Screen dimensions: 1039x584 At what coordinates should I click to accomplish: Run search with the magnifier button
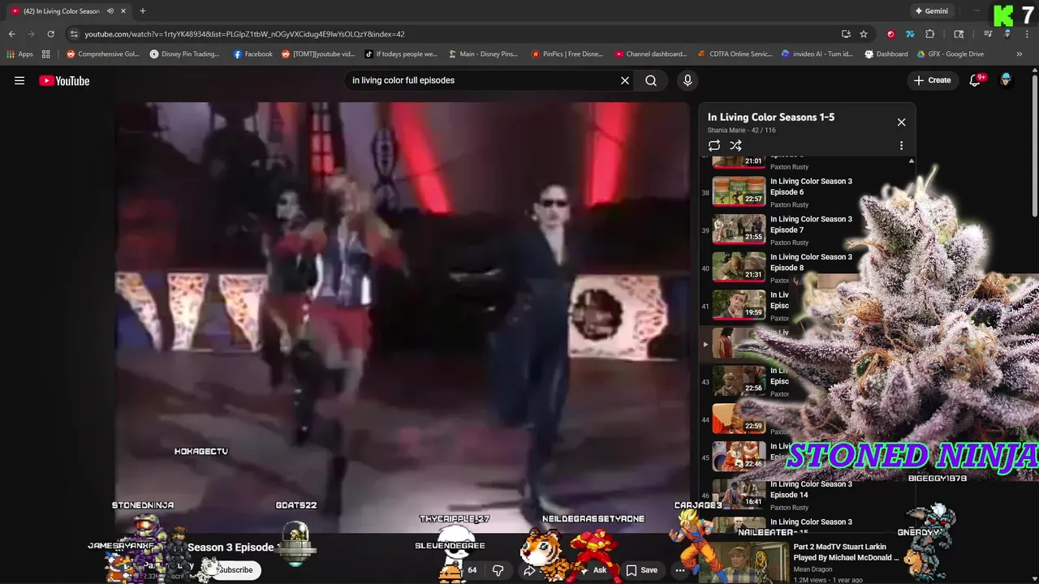tap(651, 80)
